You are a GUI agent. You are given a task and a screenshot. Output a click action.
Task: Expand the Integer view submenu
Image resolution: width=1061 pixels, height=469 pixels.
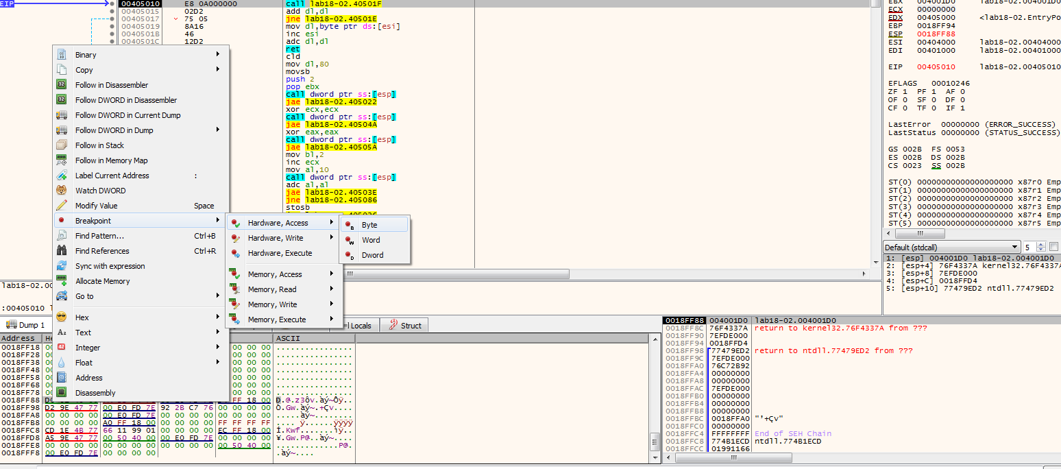point(141,348)
